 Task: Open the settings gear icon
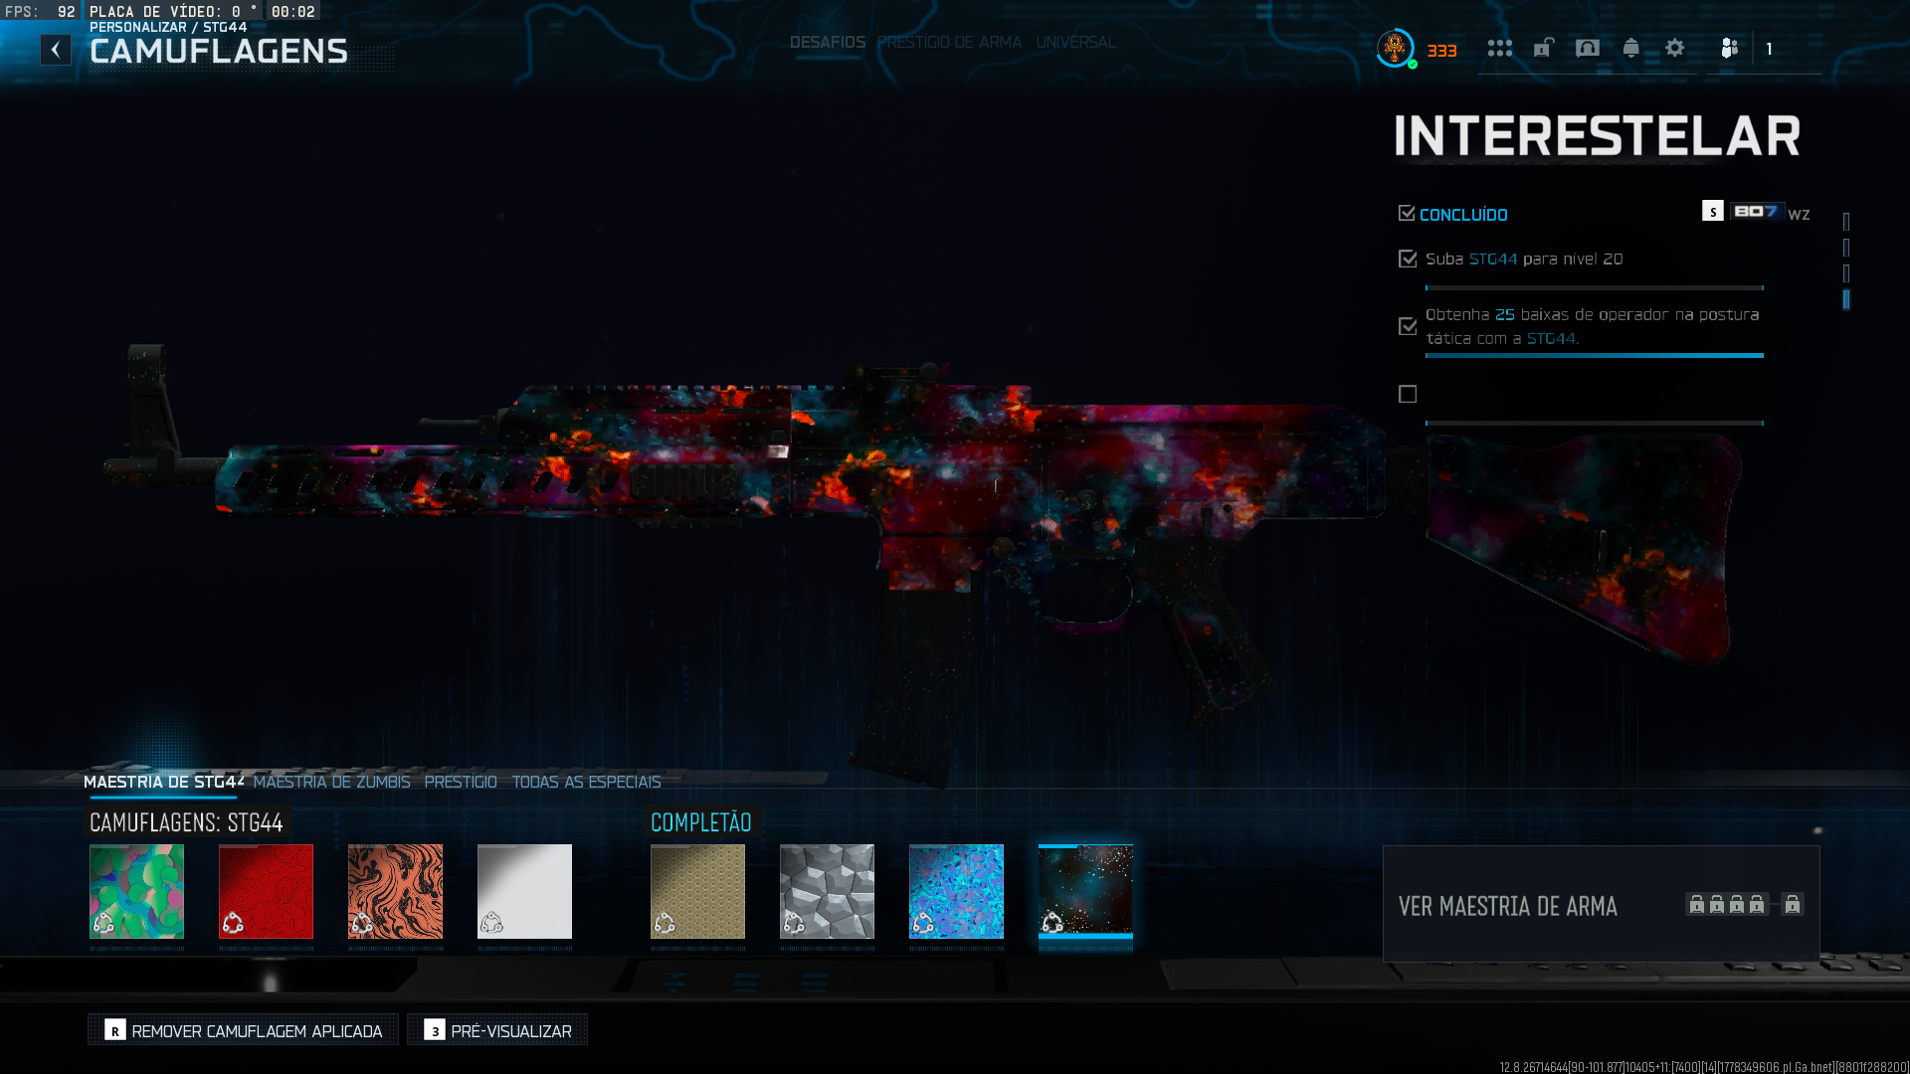pos(1674,48)
